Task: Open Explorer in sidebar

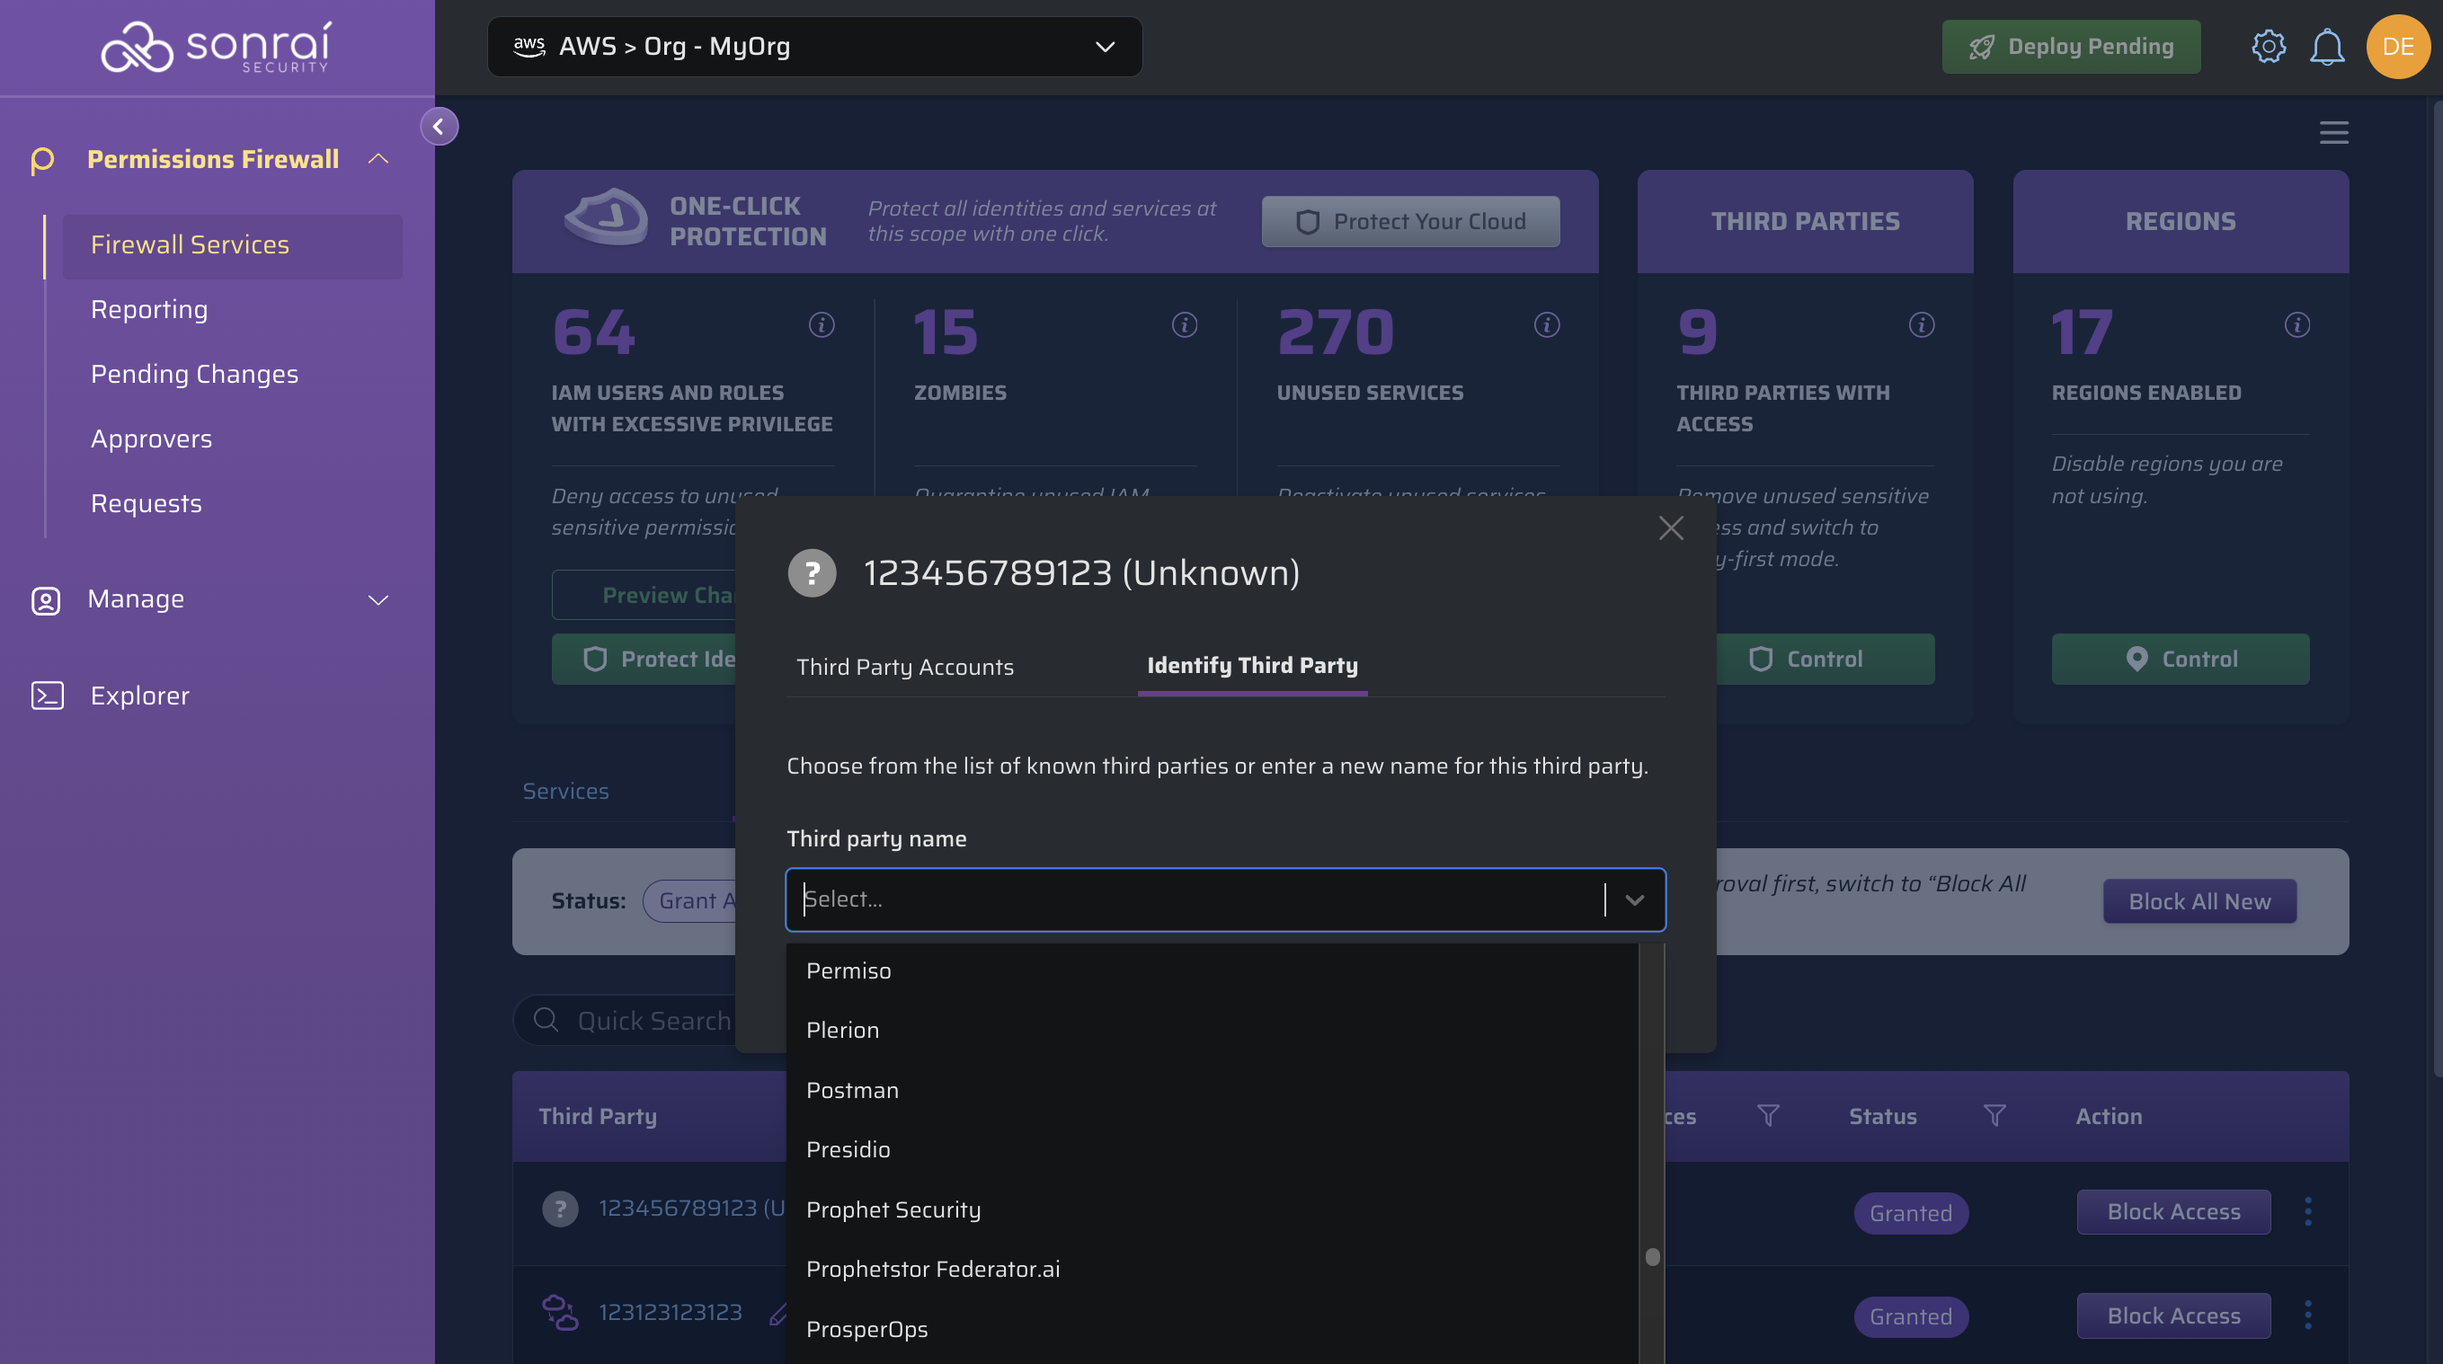Action: pos(139,695)
